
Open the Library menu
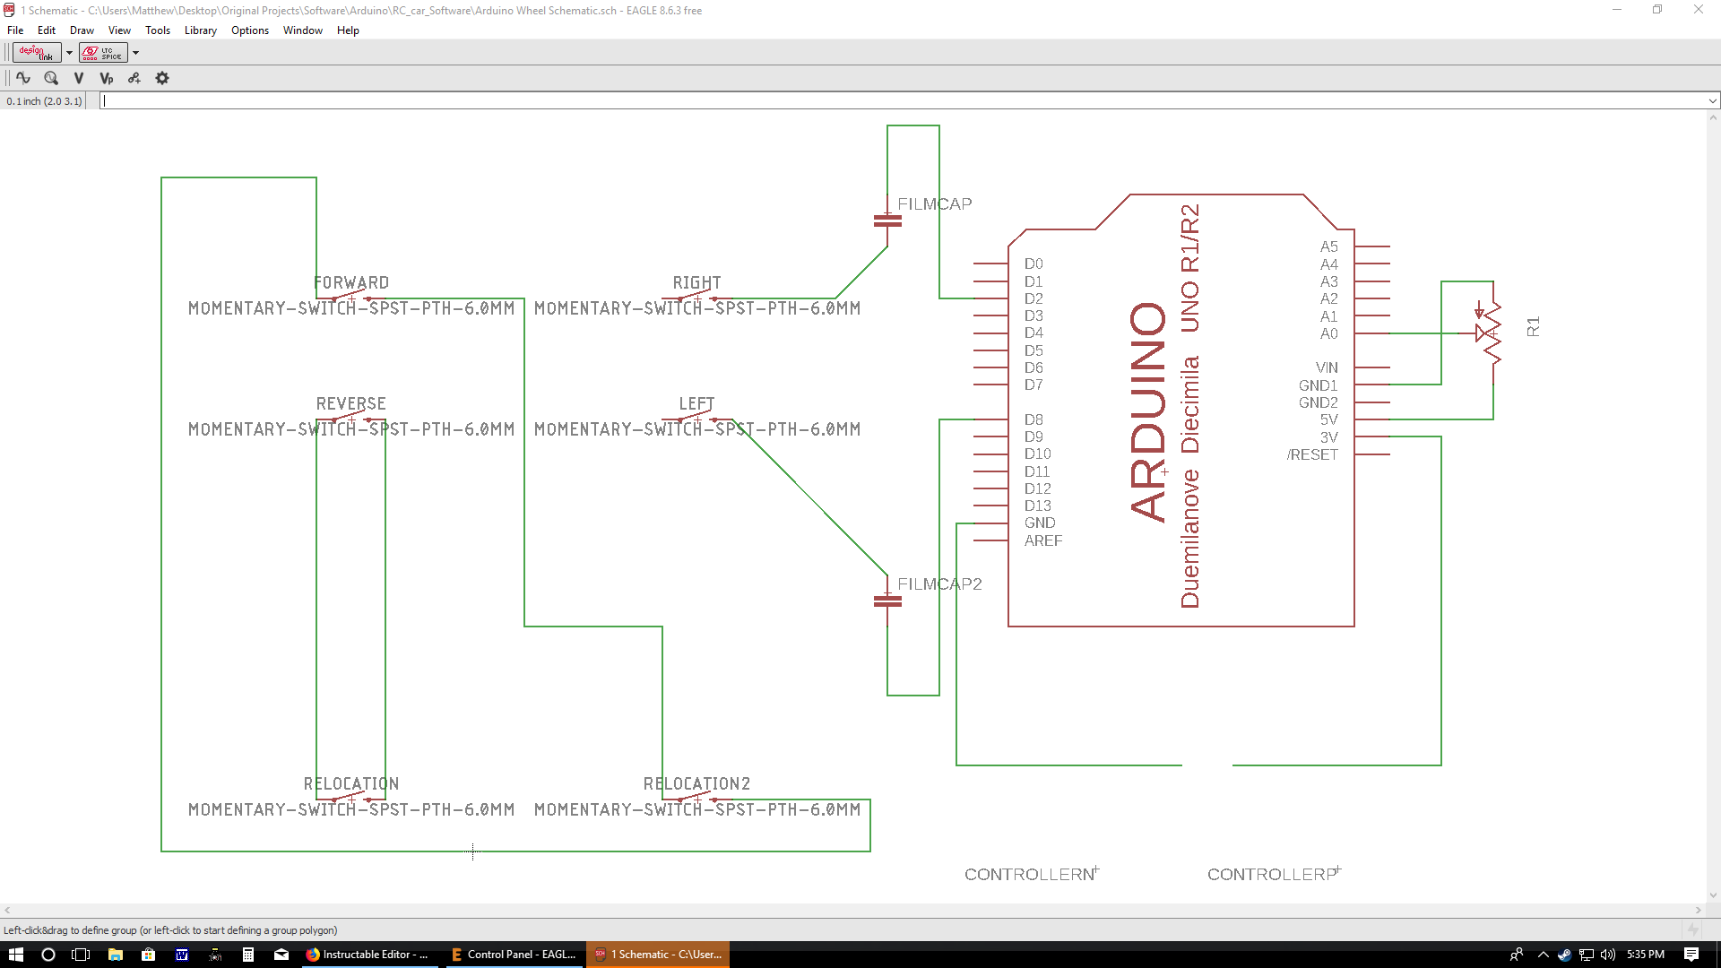click(201, 30)
